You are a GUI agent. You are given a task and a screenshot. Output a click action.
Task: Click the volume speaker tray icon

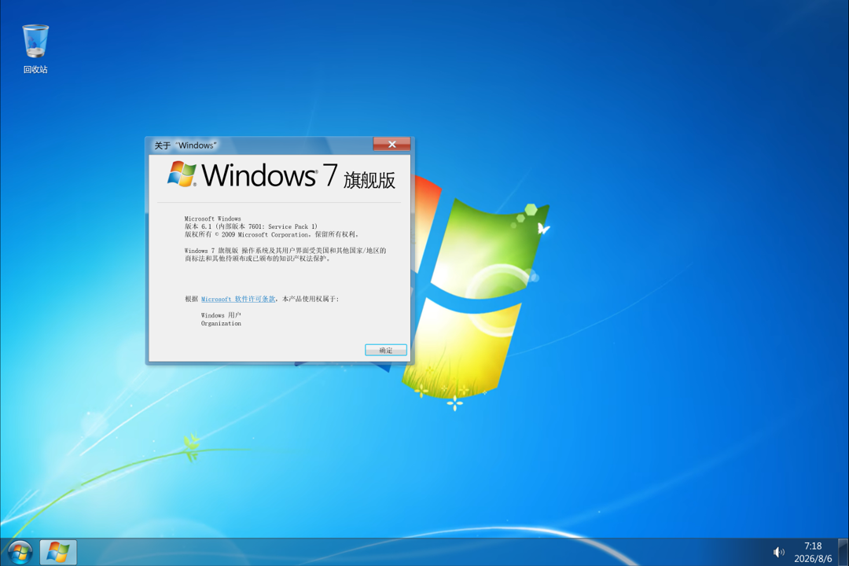click(778, 552)
